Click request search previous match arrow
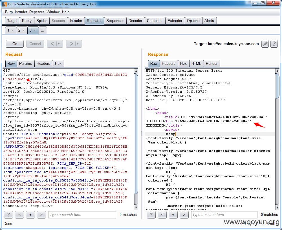Image resolution: width=282 pixels, height=230 pixels. point(19,214)
